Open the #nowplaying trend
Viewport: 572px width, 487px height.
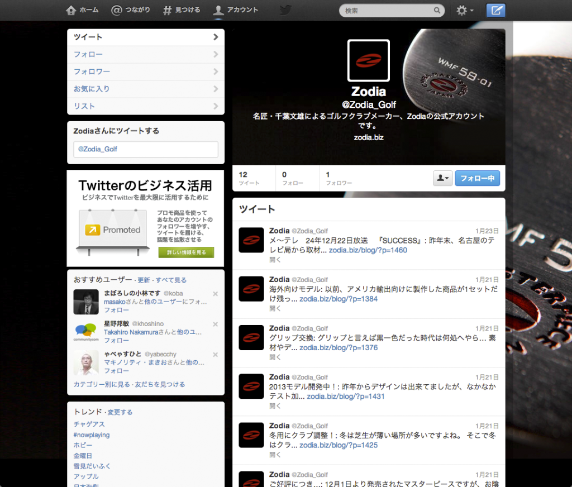(x=92, y=435)
